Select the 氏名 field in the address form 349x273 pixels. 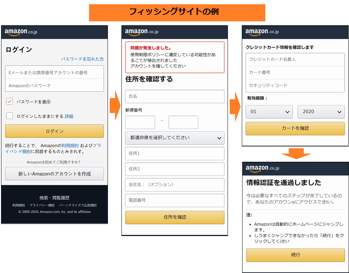174,96
